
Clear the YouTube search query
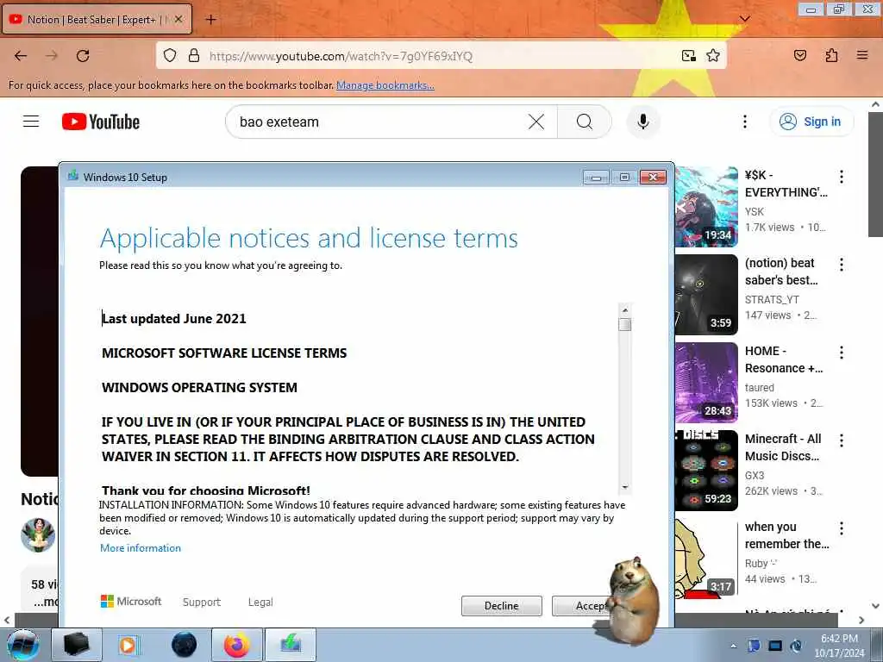coord(536,122)
